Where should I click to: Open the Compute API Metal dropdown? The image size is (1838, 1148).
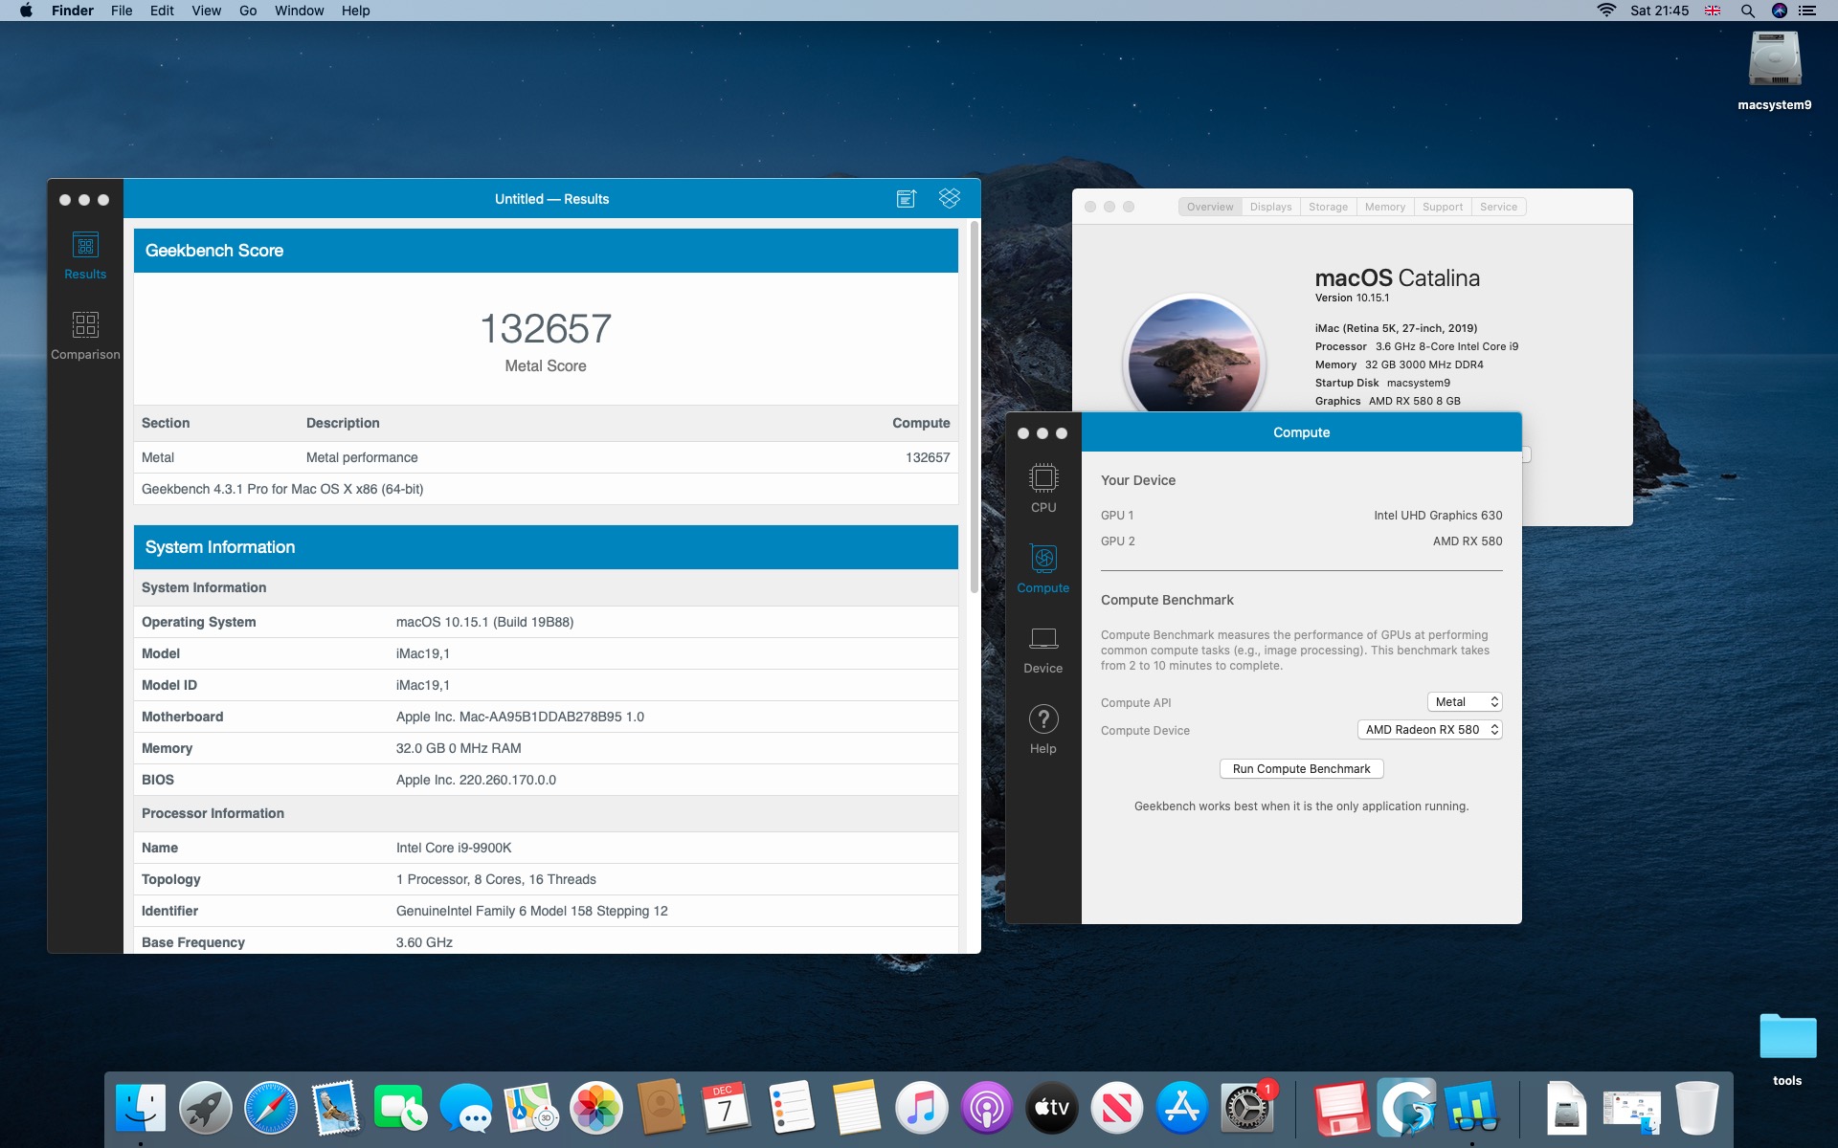(x=1464, y=702)
